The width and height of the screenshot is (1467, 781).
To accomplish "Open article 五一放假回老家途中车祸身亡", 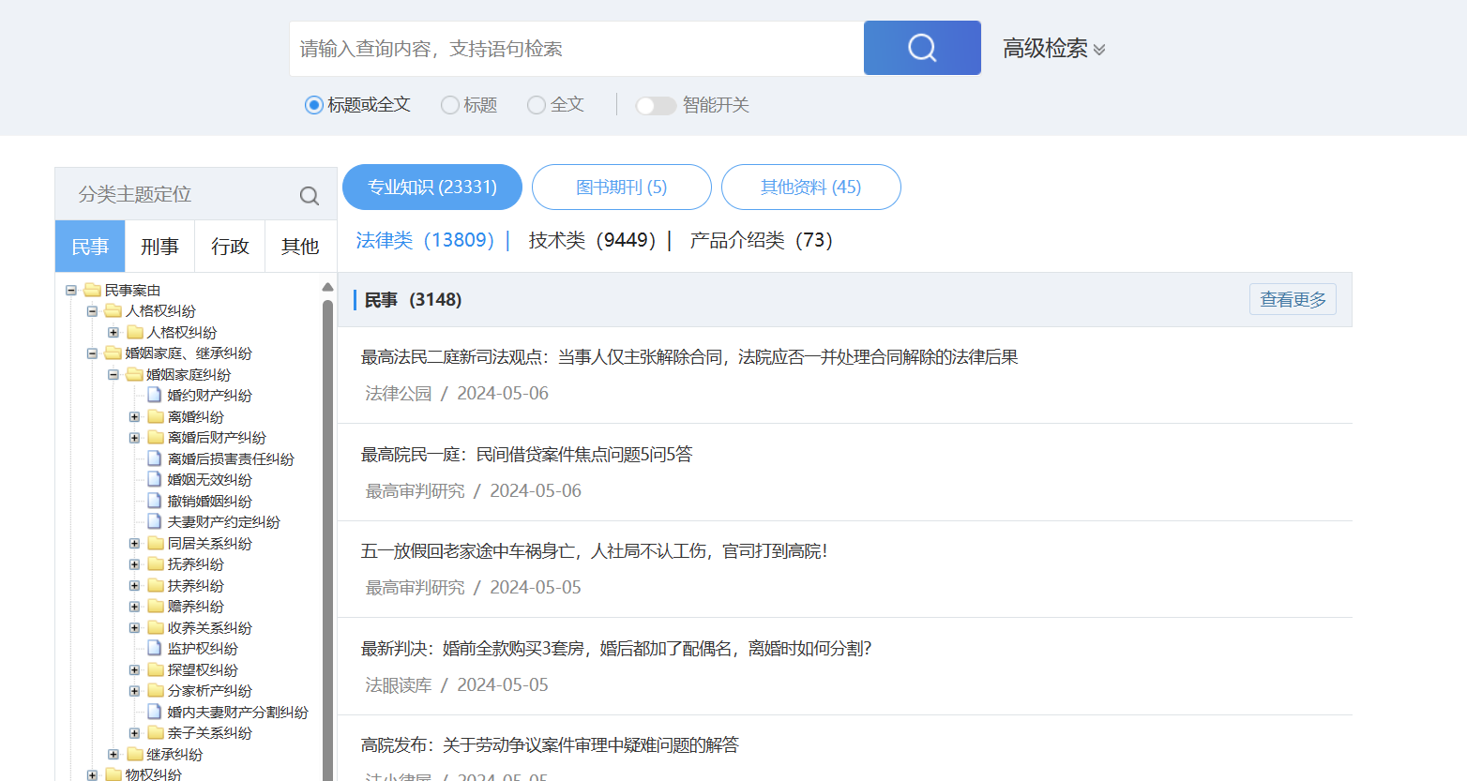I will click(594, 551).
